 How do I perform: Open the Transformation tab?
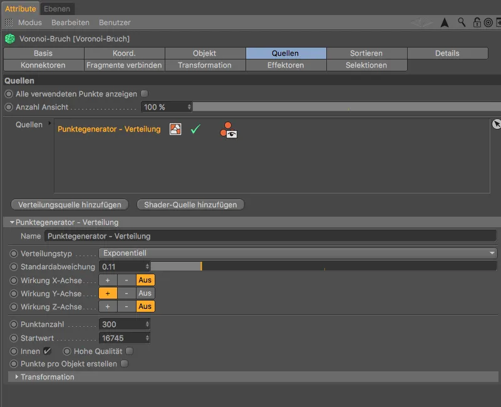205,65
